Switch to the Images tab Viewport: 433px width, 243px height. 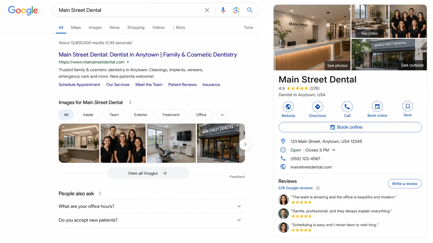click(95, 27)
